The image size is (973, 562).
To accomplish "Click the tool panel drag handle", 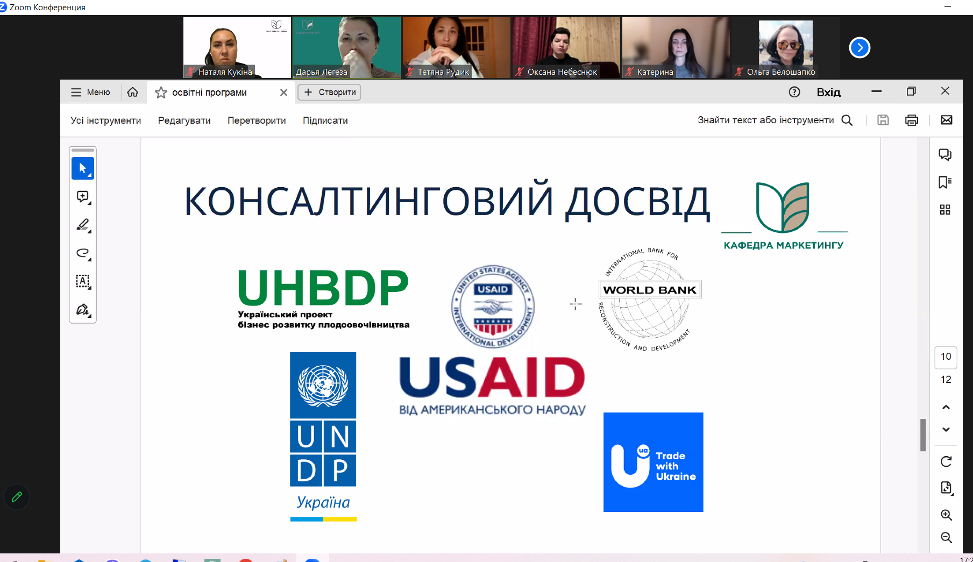I will [x=83, y=150].
